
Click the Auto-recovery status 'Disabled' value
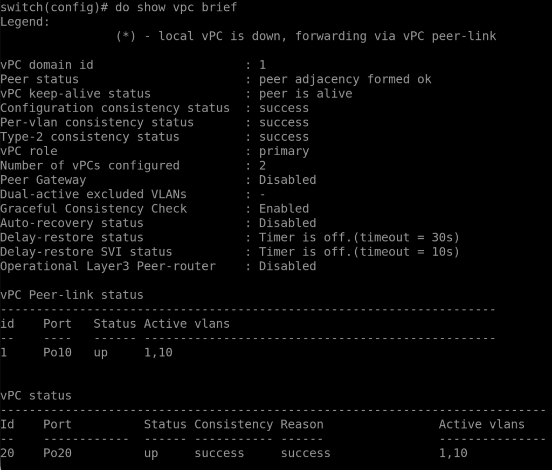(x=287, y=223)
